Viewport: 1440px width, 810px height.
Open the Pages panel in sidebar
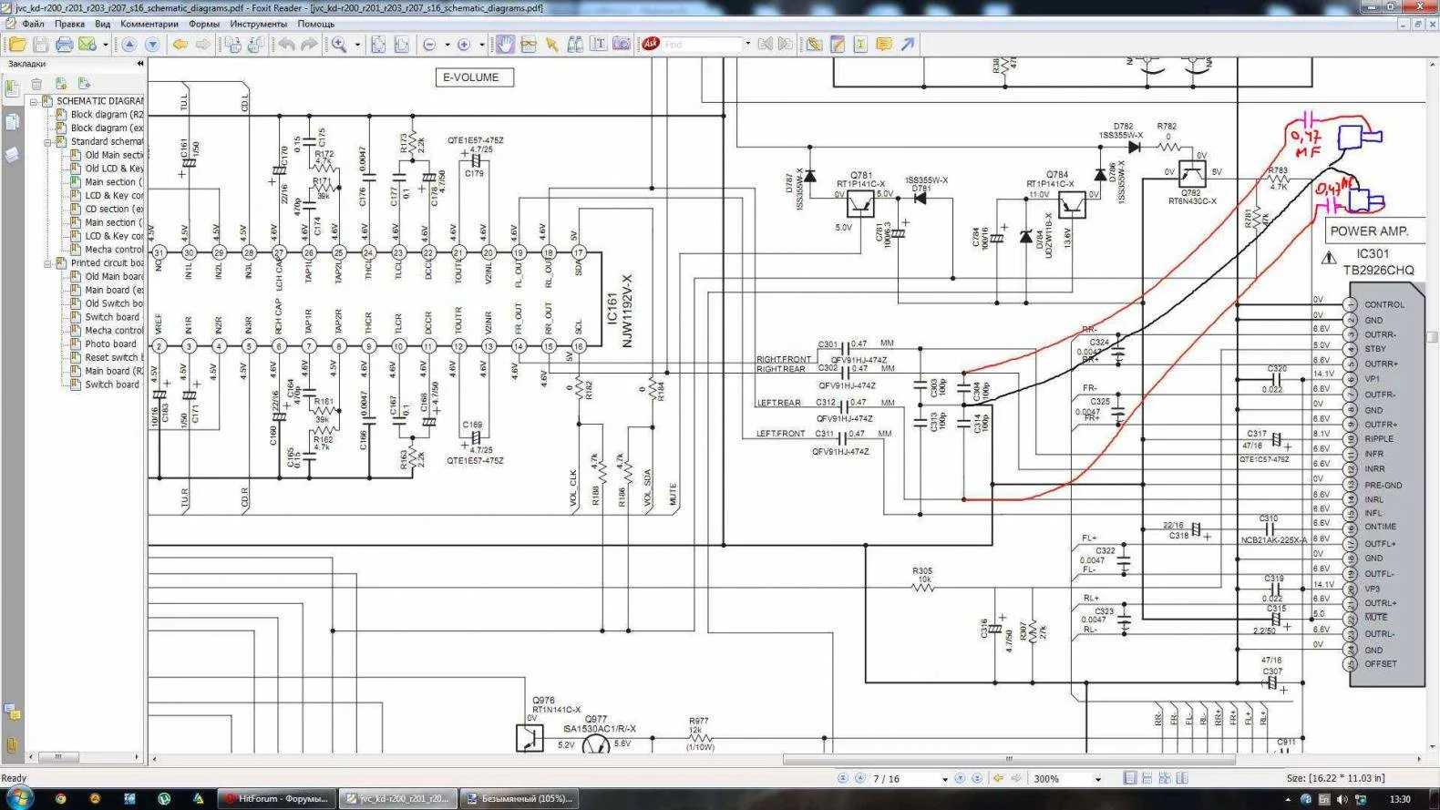(12, 122)
